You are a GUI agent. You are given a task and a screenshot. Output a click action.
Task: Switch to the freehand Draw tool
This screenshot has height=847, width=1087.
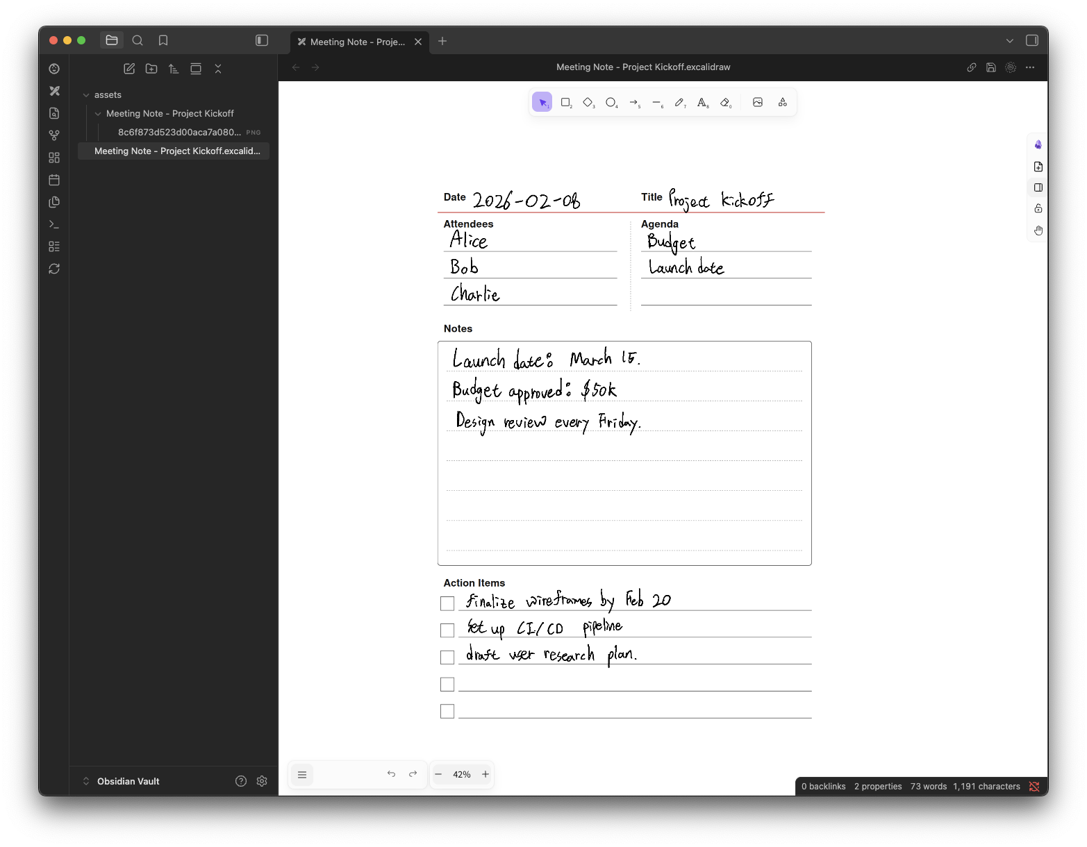(x=680, y=102)
